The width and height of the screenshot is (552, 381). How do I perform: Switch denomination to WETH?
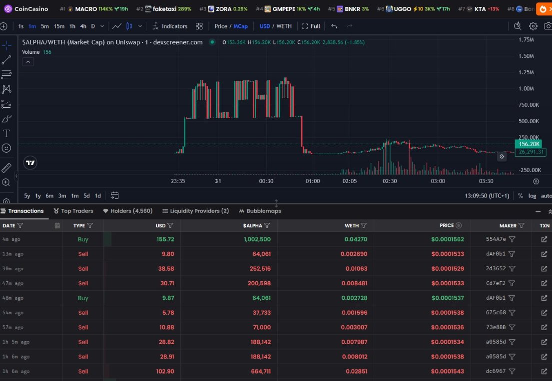(x=284, y=26)
